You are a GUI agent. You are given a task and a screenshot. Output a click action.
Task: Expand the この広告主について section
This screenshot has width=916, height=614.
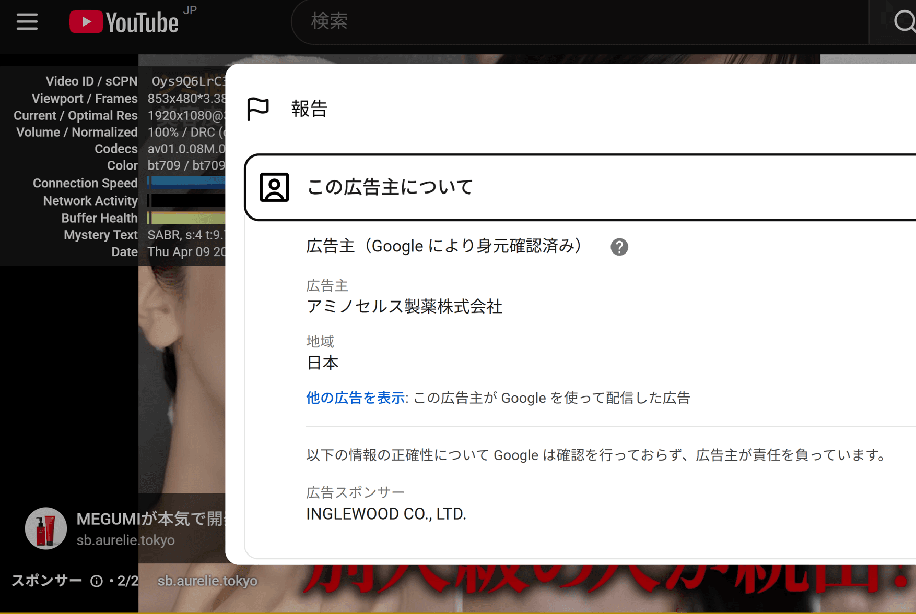580,187
